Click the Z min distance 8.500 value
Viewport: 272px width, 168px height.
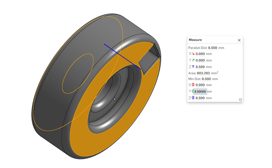click(200, 98)
